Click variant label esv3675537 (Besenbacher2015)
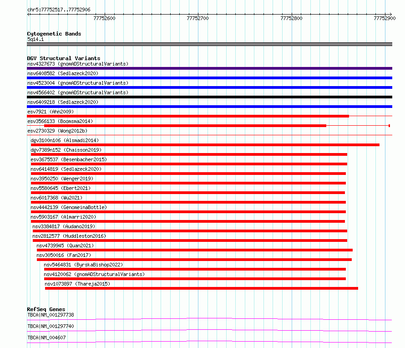Screen dimensions: 405x348 click(69, 159)
